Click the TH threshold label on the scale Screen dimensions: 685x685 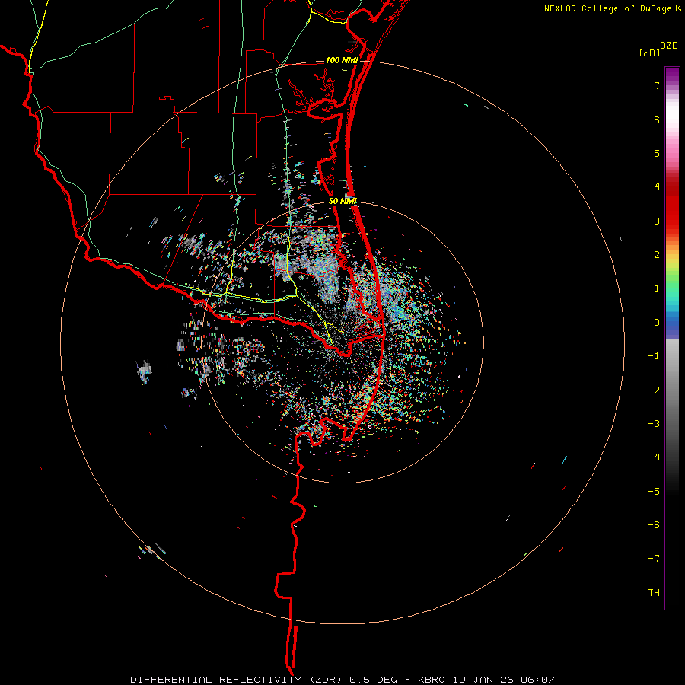pos(654,593)
